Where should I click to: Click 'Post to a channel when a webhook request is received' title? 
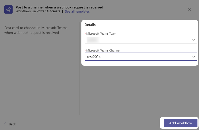[x=59, y=7]
